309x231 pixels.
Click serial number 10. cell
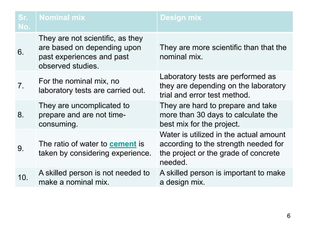coord(23,177)
